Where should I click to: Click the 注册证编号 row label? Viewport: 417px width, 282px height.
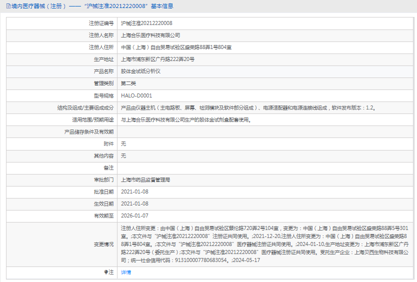(101, 23)
